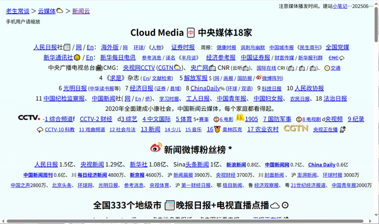Open 中国证券报 link
Image resolution: width=379 pixels, height=224 pixels.
point(255,57)
